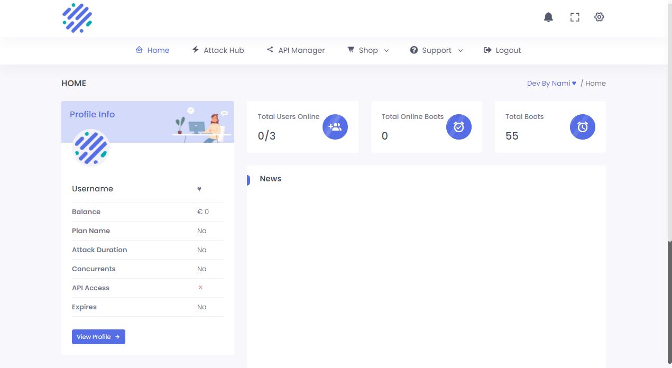
Task: Click Logout in the navigation bar
Action: [502, 50]
